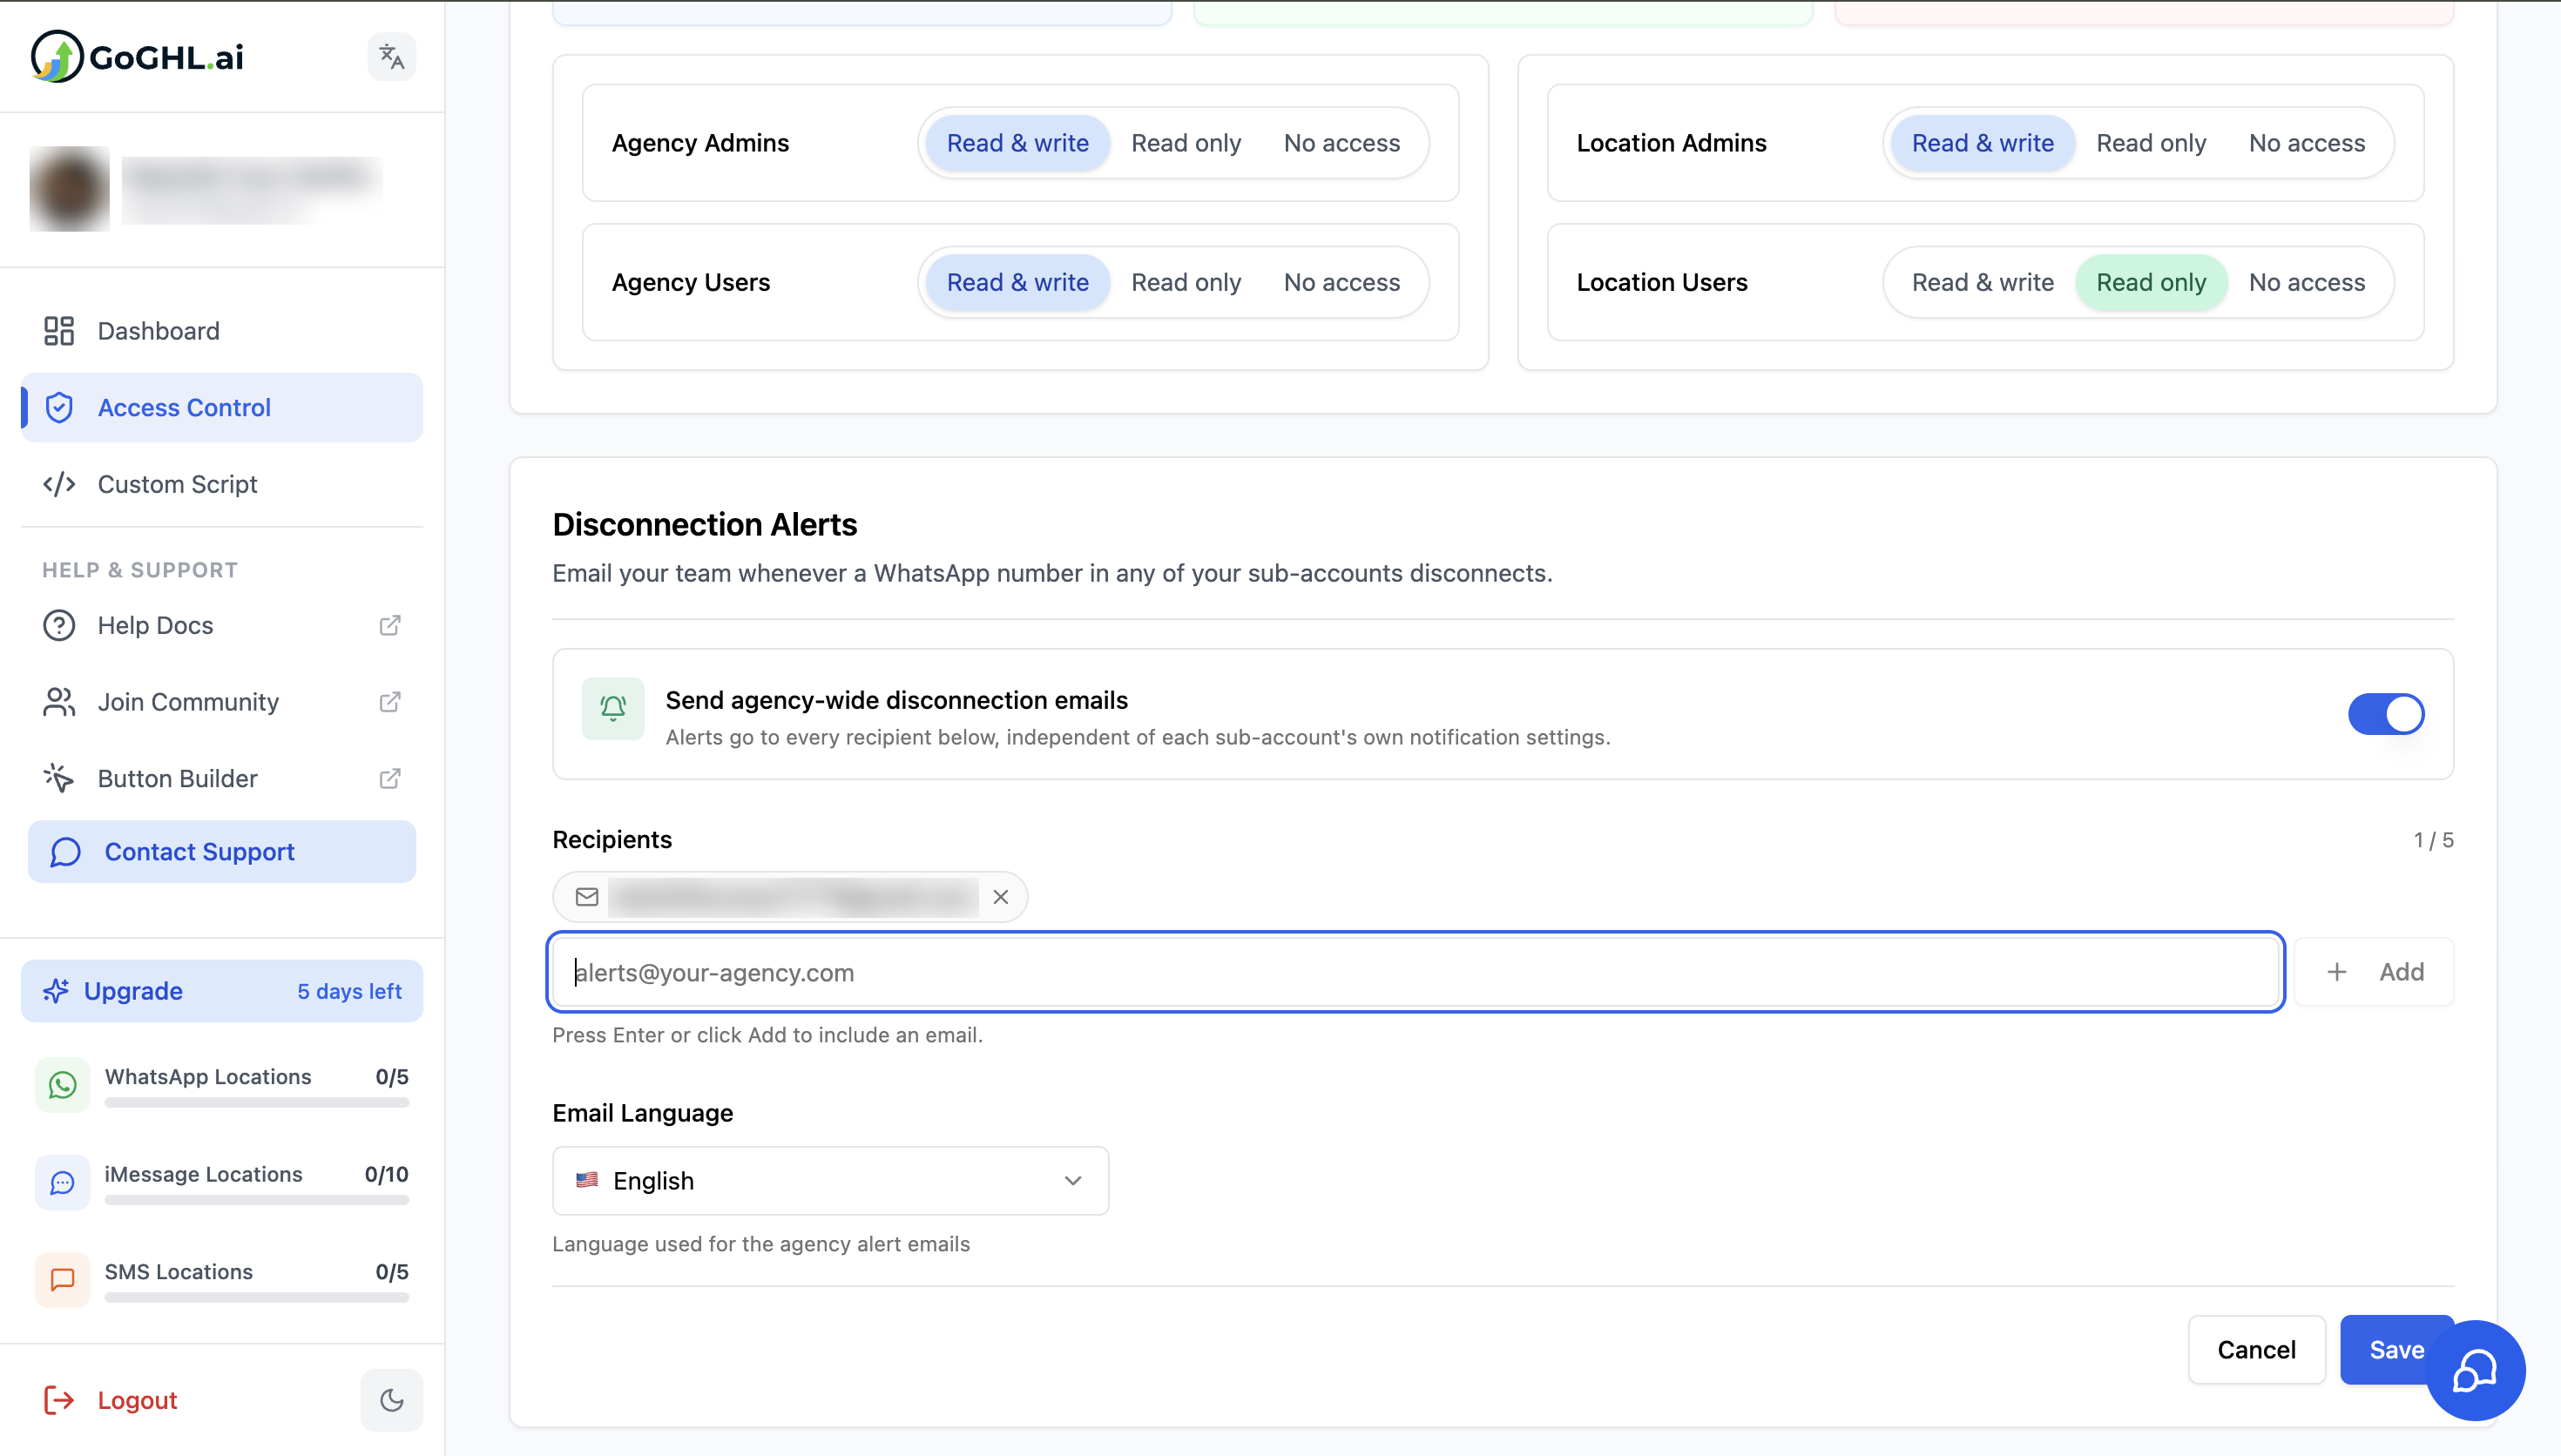This screenshot has width=2561, height=1456.
Task: Click the Access Control shield icon
Action: 59,407
